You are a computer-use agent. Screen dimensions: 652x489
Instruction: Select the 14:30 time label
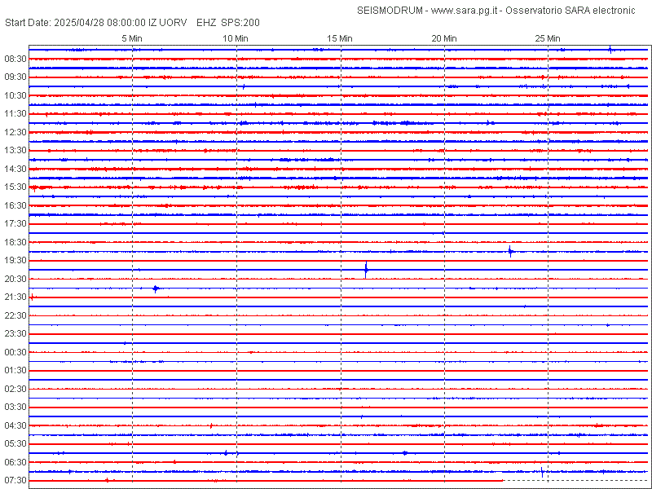click(15, 169)
